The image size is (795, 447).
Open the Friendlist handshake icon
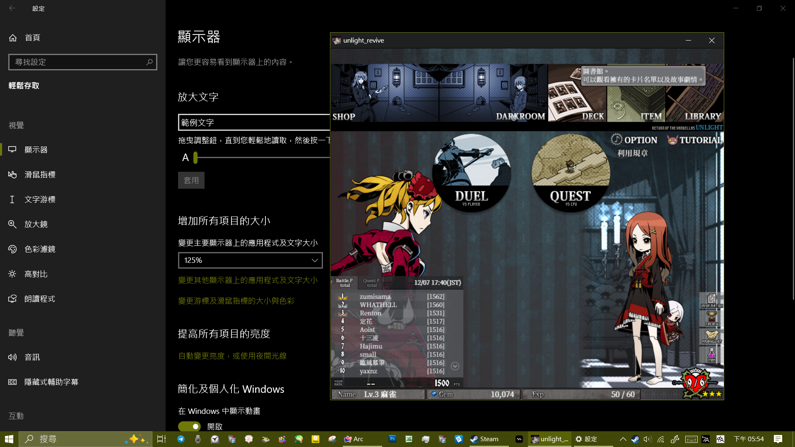tap(711, 336)
